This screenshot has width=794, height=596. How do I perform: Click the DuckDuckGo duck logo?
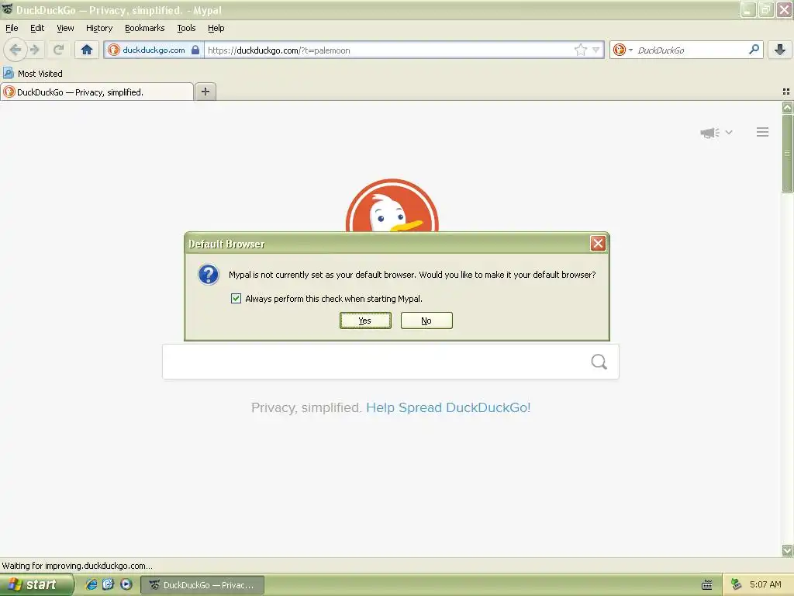coord(392,205)
